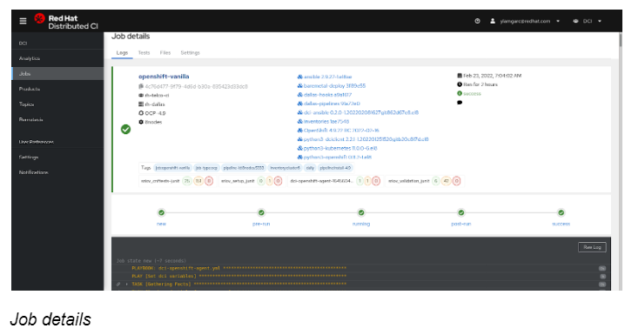Click the green success status text
Screen dimensions: 625x335
point(472,94)
